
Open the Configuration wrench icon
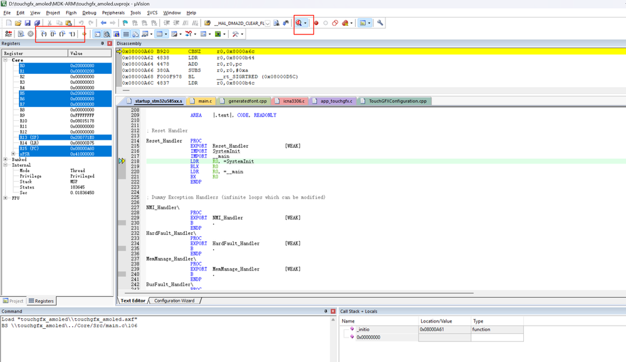click(x=380, y=23)
